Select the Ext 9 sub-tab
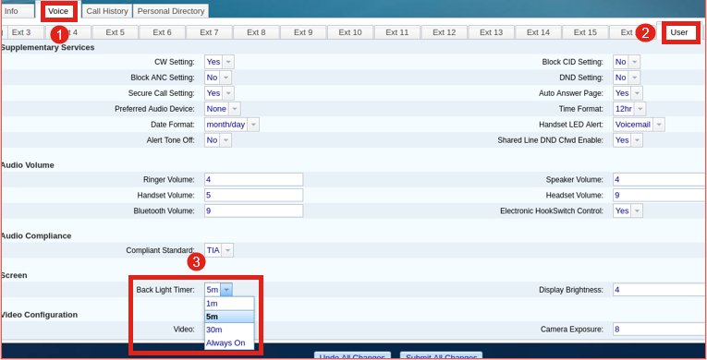 pyautogui.click(x=303, y=32)
